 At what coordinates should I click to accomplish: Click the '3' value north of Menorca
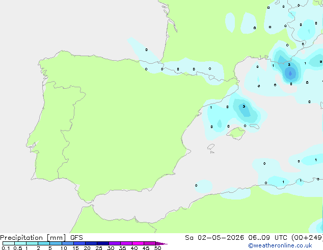[x=244, y=107]
